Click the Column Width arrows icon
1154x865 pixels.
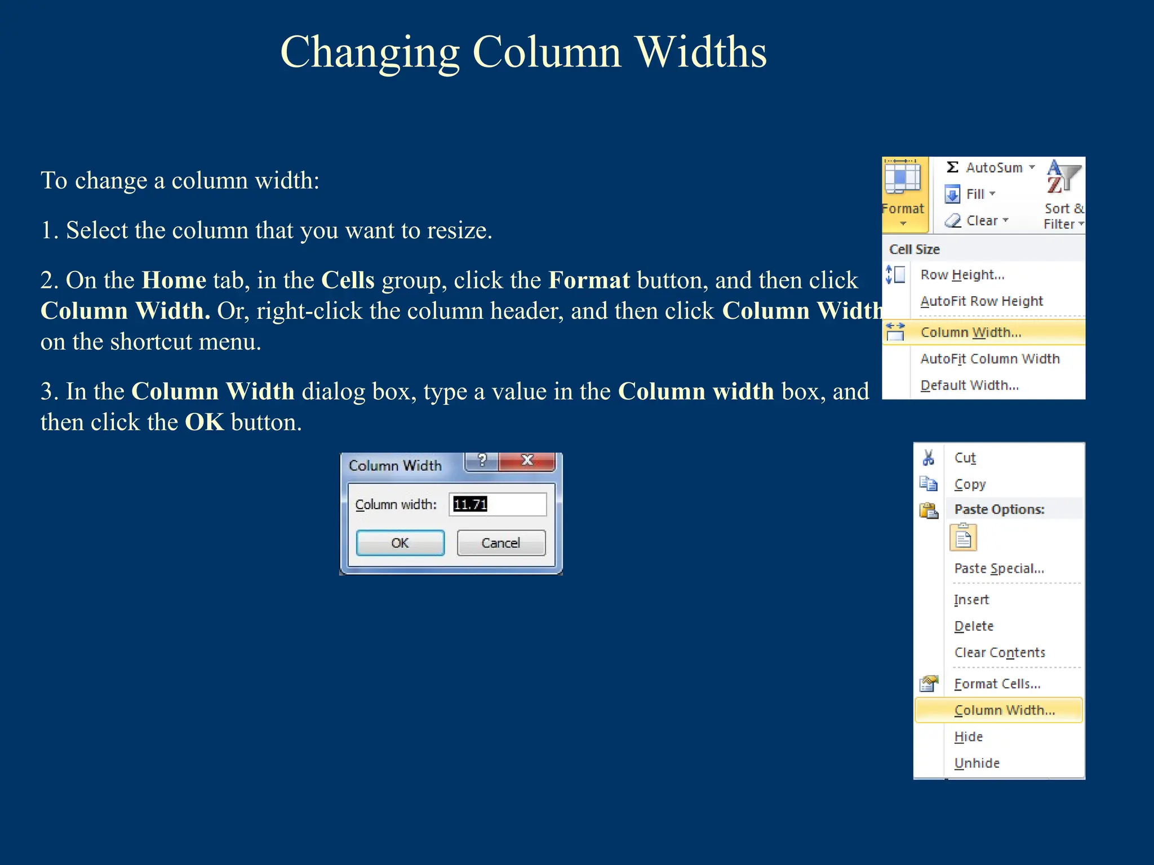click(x=895, y=332)
